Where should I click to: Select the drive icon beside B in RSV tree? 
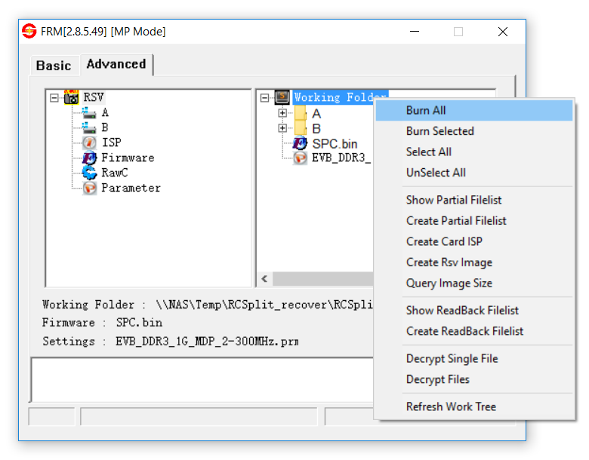89,127
